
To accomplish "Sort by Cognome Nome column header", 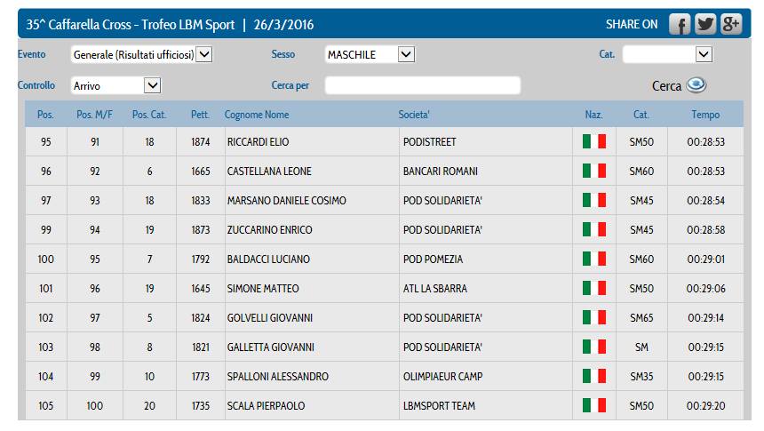I will (257, 115).
